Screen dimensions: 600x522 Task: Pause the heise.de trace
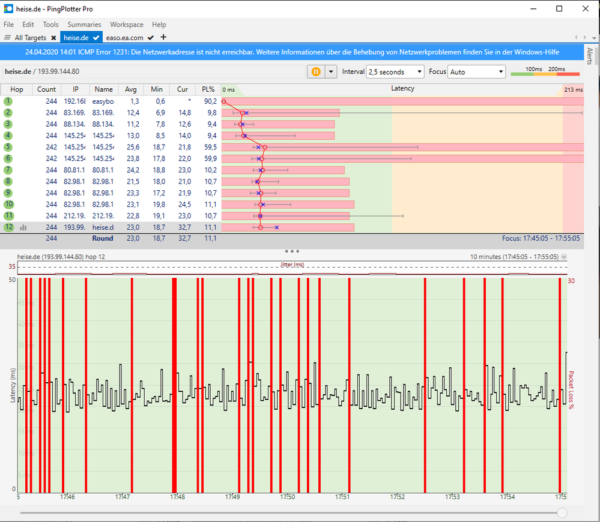[315, 72]
